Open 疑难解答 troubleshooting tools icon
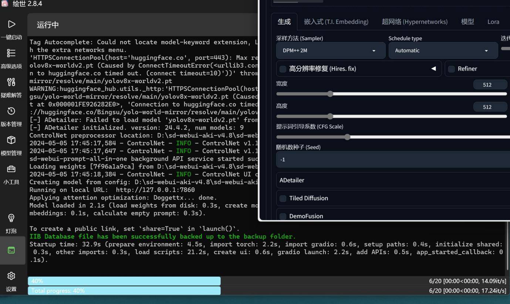The width and height of the screenshot is (510, 304). [x=11, y=82]
